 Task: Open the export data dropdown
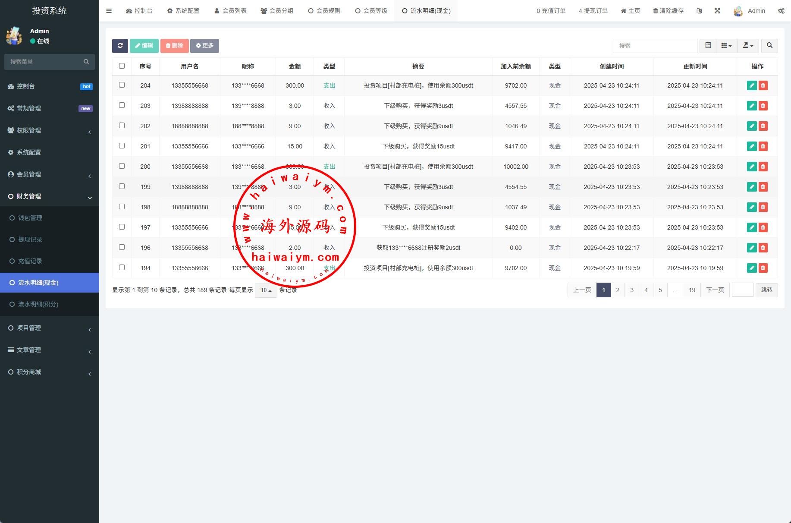point(748,46)
